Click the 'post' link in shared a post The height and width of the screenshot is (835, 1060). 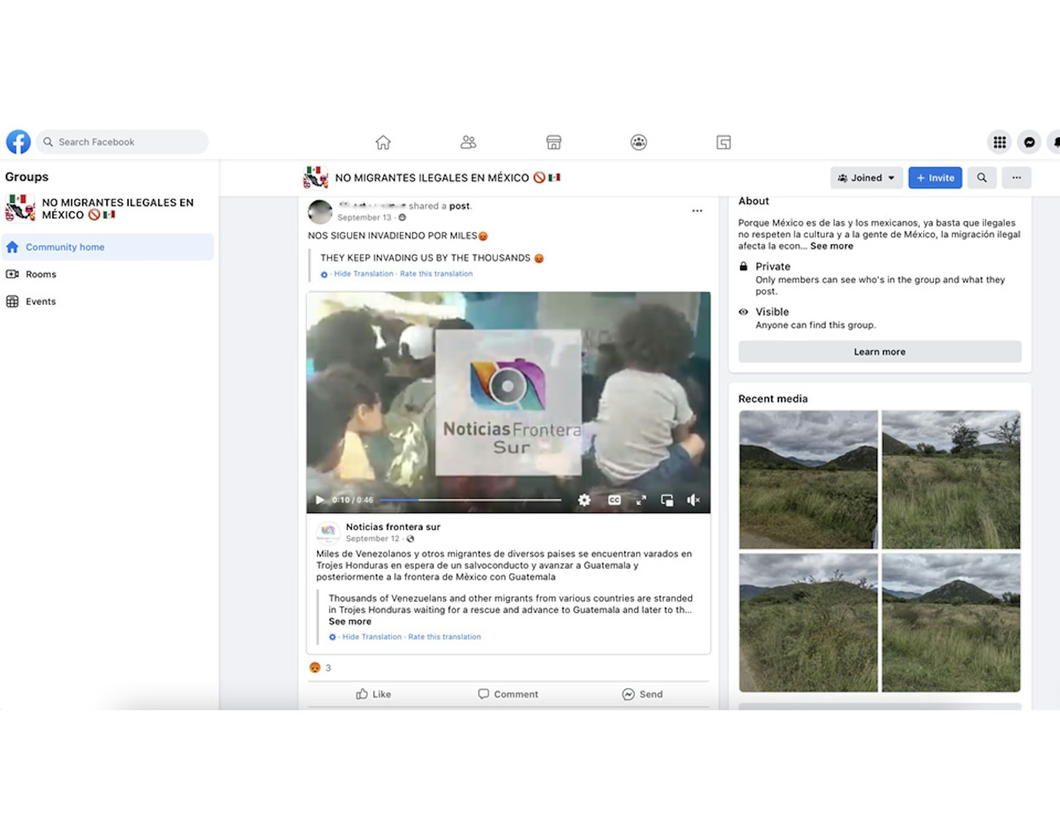point(459,206)
